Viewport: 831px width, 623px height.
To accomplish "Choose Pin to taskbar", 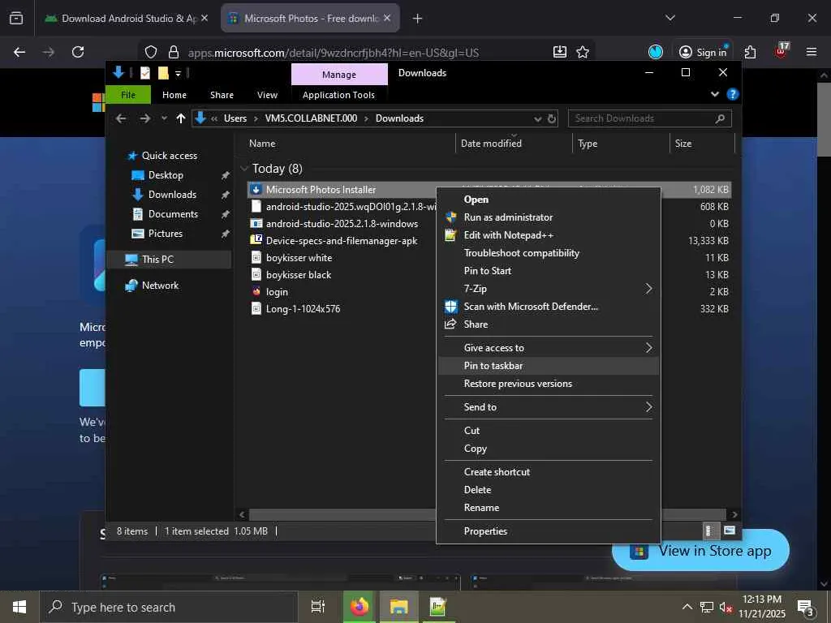I will click(549, 366).
